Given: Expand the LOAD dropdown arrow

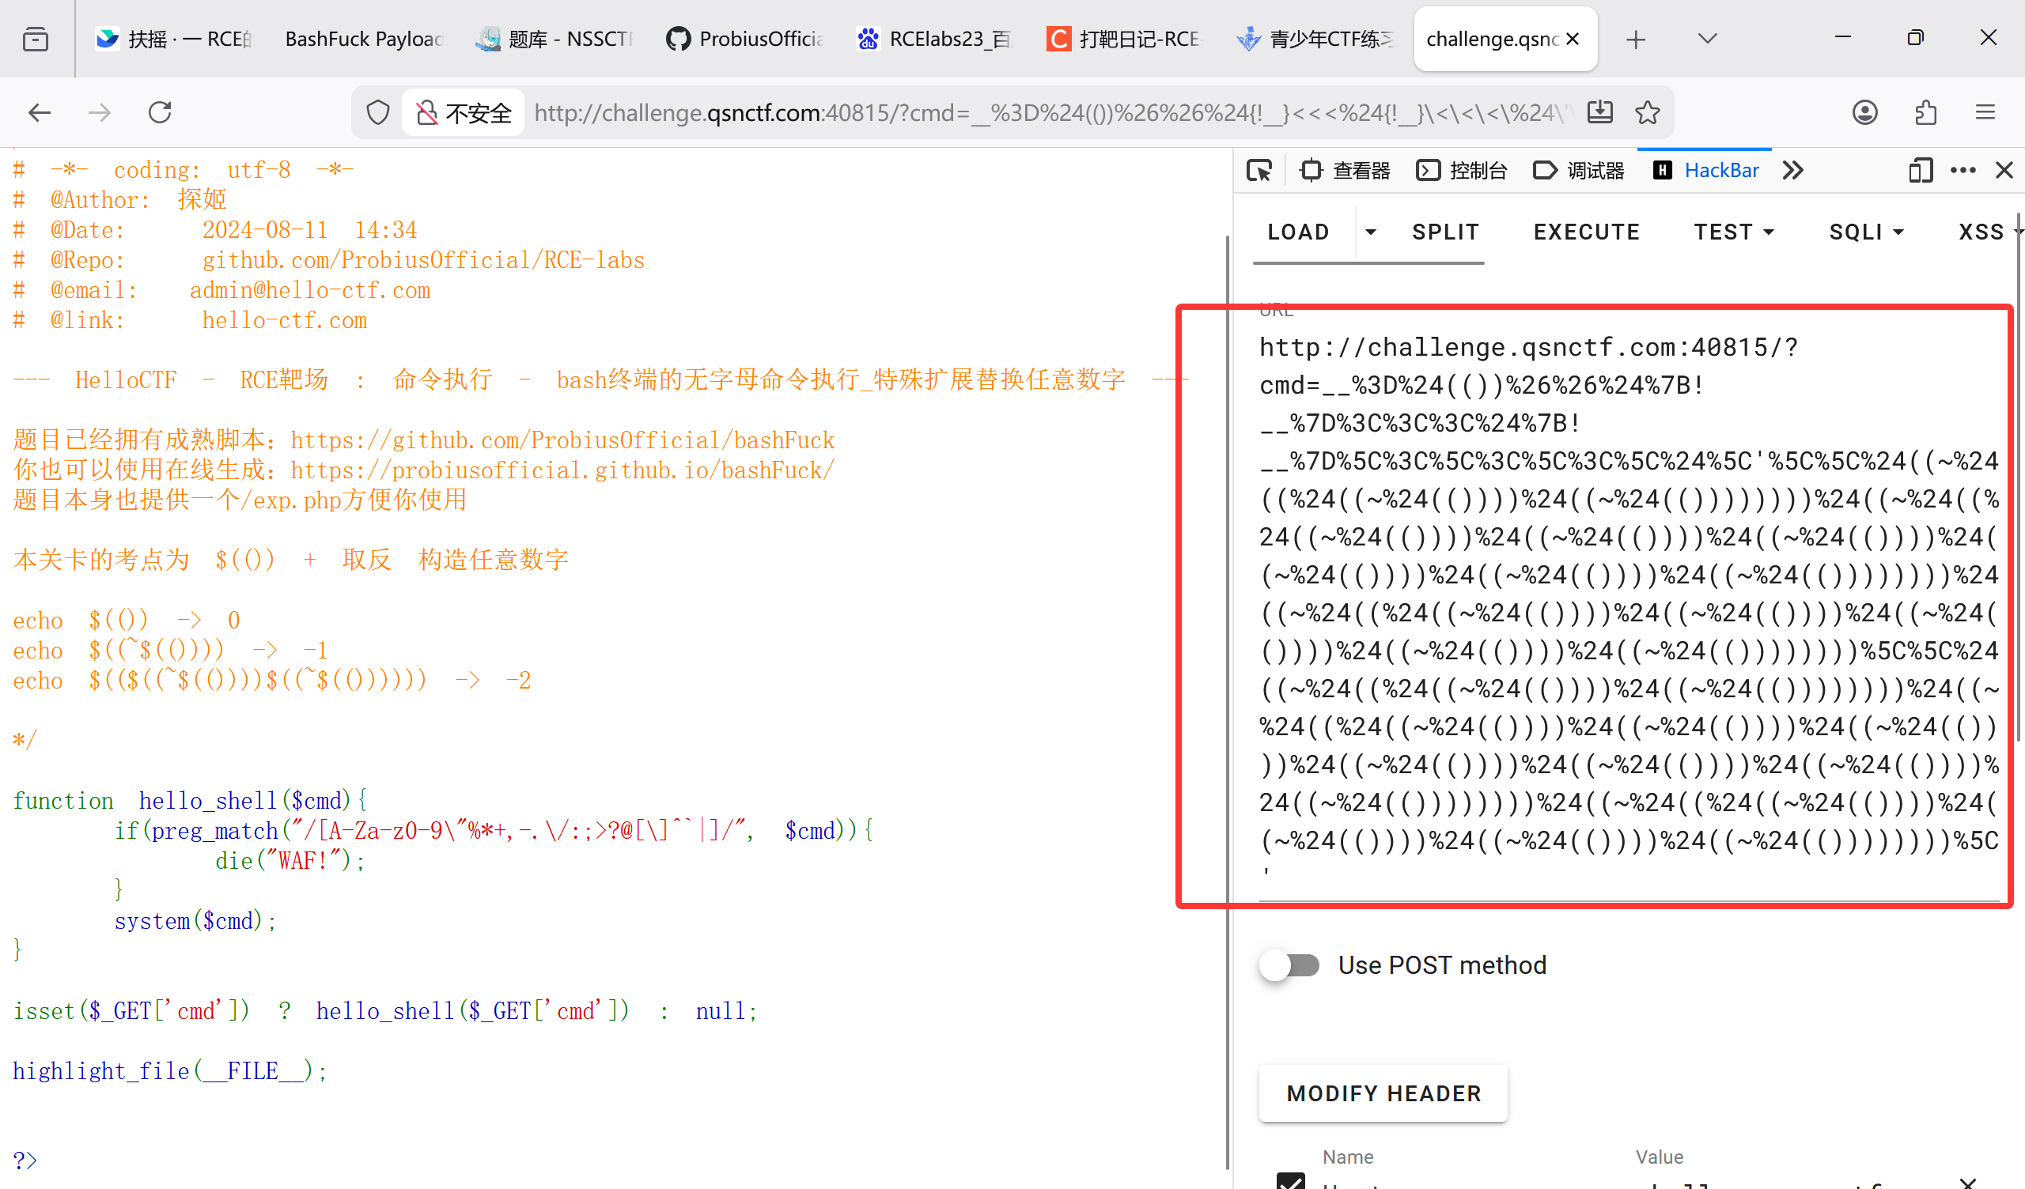Looking at the screenshot, I should 1371,232.
